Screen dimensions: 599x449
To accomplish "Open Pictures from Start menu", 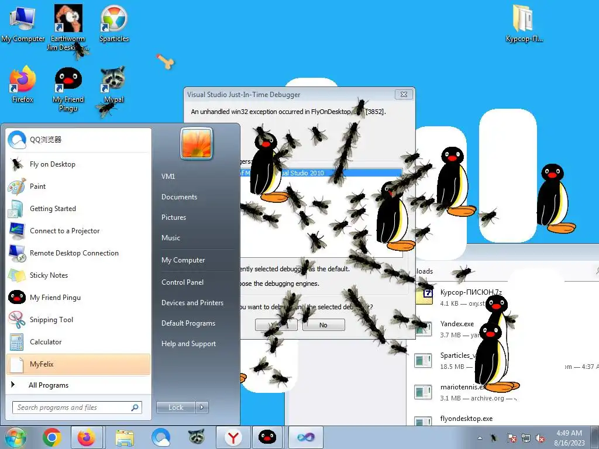I will pyautogui.click(x=173, y=217).
